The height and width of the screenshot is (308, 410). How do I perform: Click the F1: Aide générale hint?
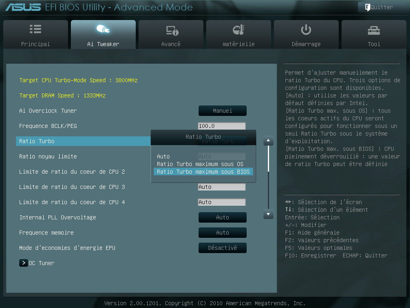pyautogui.click(x=312, y=233)
